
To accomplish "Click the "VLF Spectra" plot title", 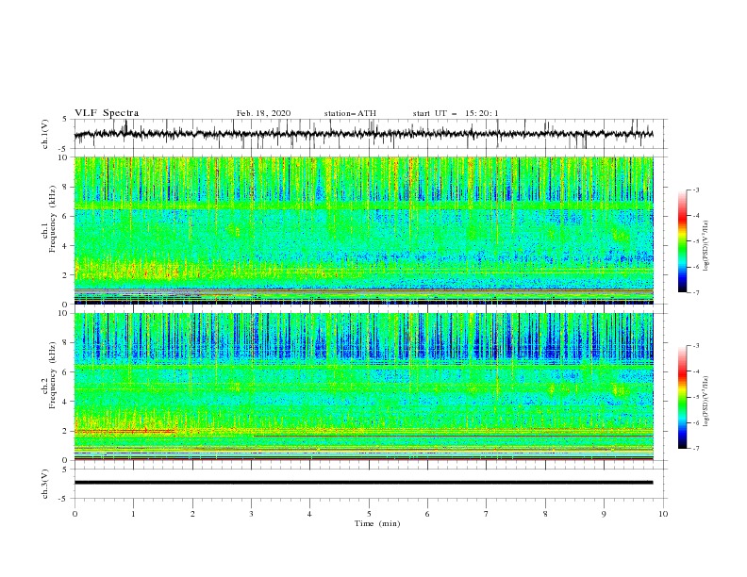I will point(107,113).
